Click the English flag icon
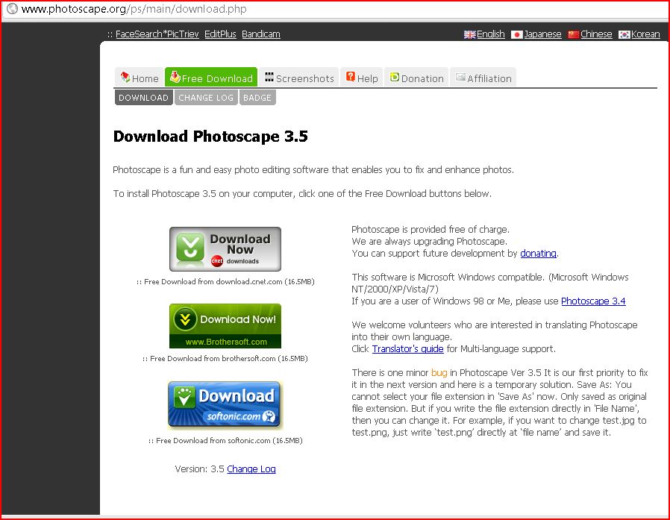Viewport: 670px width, 520px height. pos(470,34)
